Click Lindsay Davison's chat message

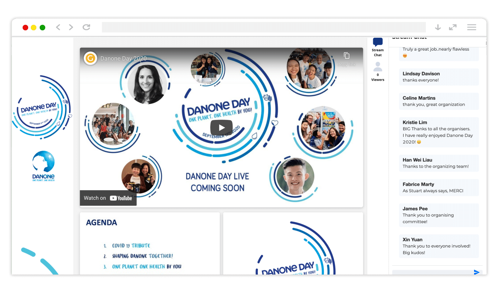tap(439, 77)
